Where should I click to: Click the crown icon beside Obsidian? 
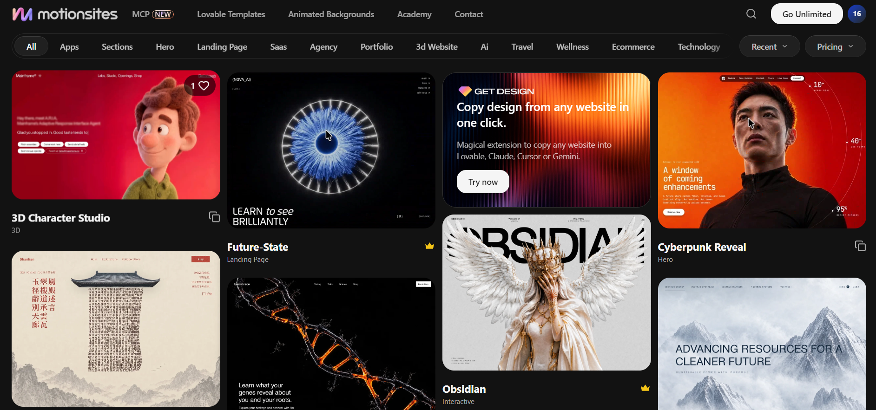point(645,388)
